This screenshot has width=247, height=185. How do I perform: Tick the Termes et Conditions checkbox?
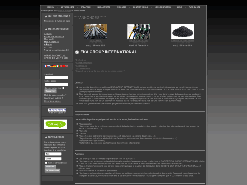click(x=46, y=163)
